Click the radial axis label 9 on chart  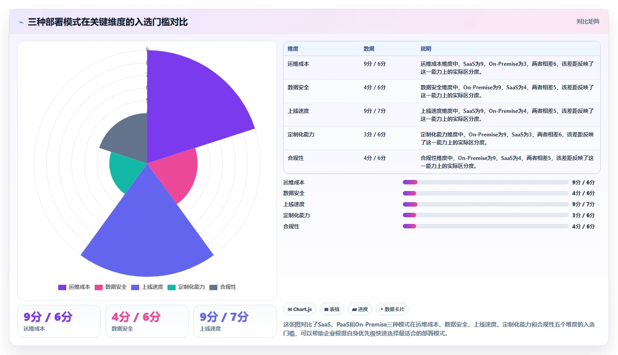[x=147, y=50]
